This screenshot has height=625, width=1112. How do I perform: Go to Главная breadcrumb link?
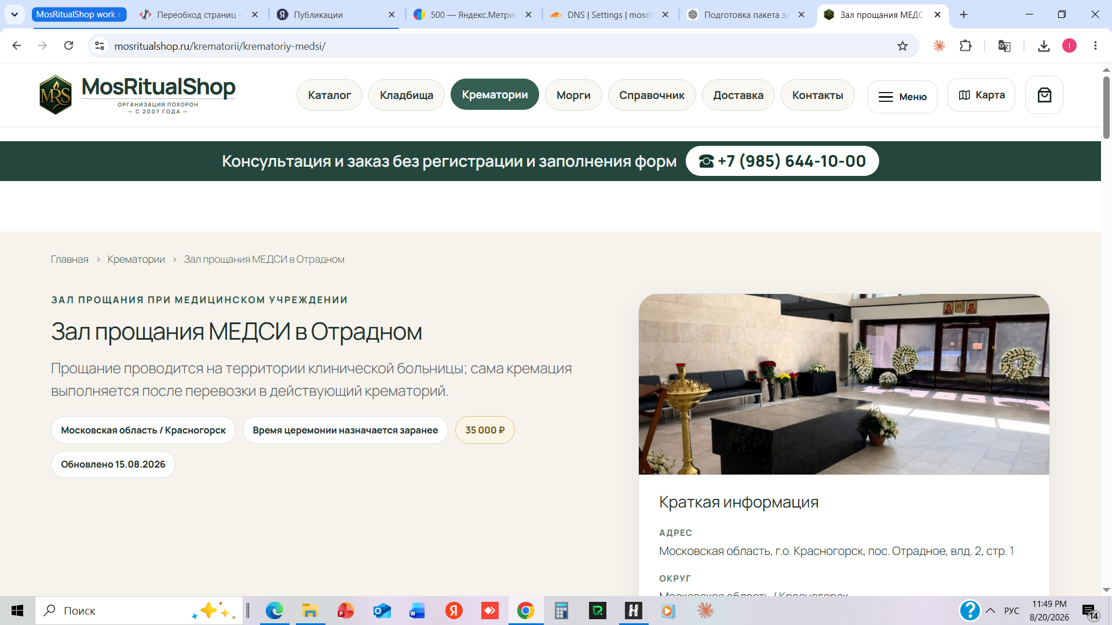coord(69,259)
